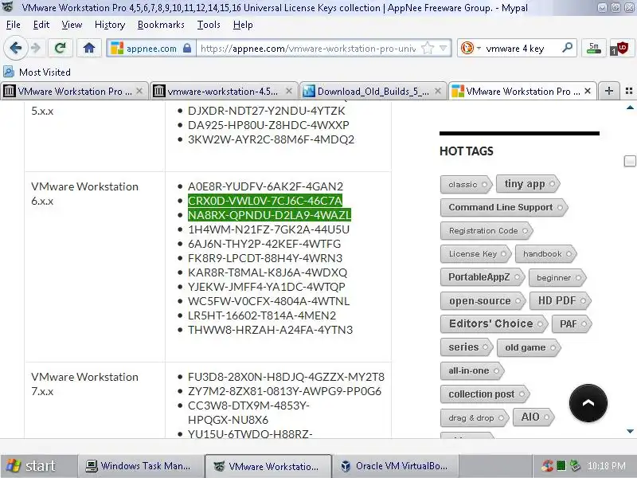
Task: Open the open-source tag
Action: (483, 301)
